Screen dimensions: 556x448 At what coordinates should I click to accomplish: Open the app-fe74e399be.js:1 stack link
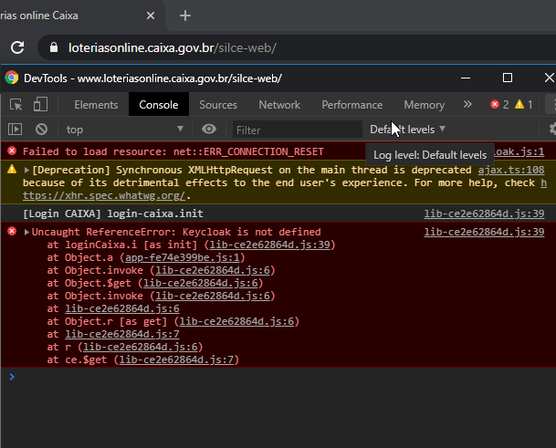point(183,257)
